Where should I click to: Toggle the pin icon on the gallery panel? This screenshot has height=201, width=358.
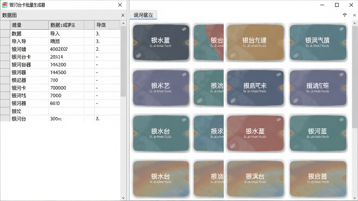(x=345, y=15)
